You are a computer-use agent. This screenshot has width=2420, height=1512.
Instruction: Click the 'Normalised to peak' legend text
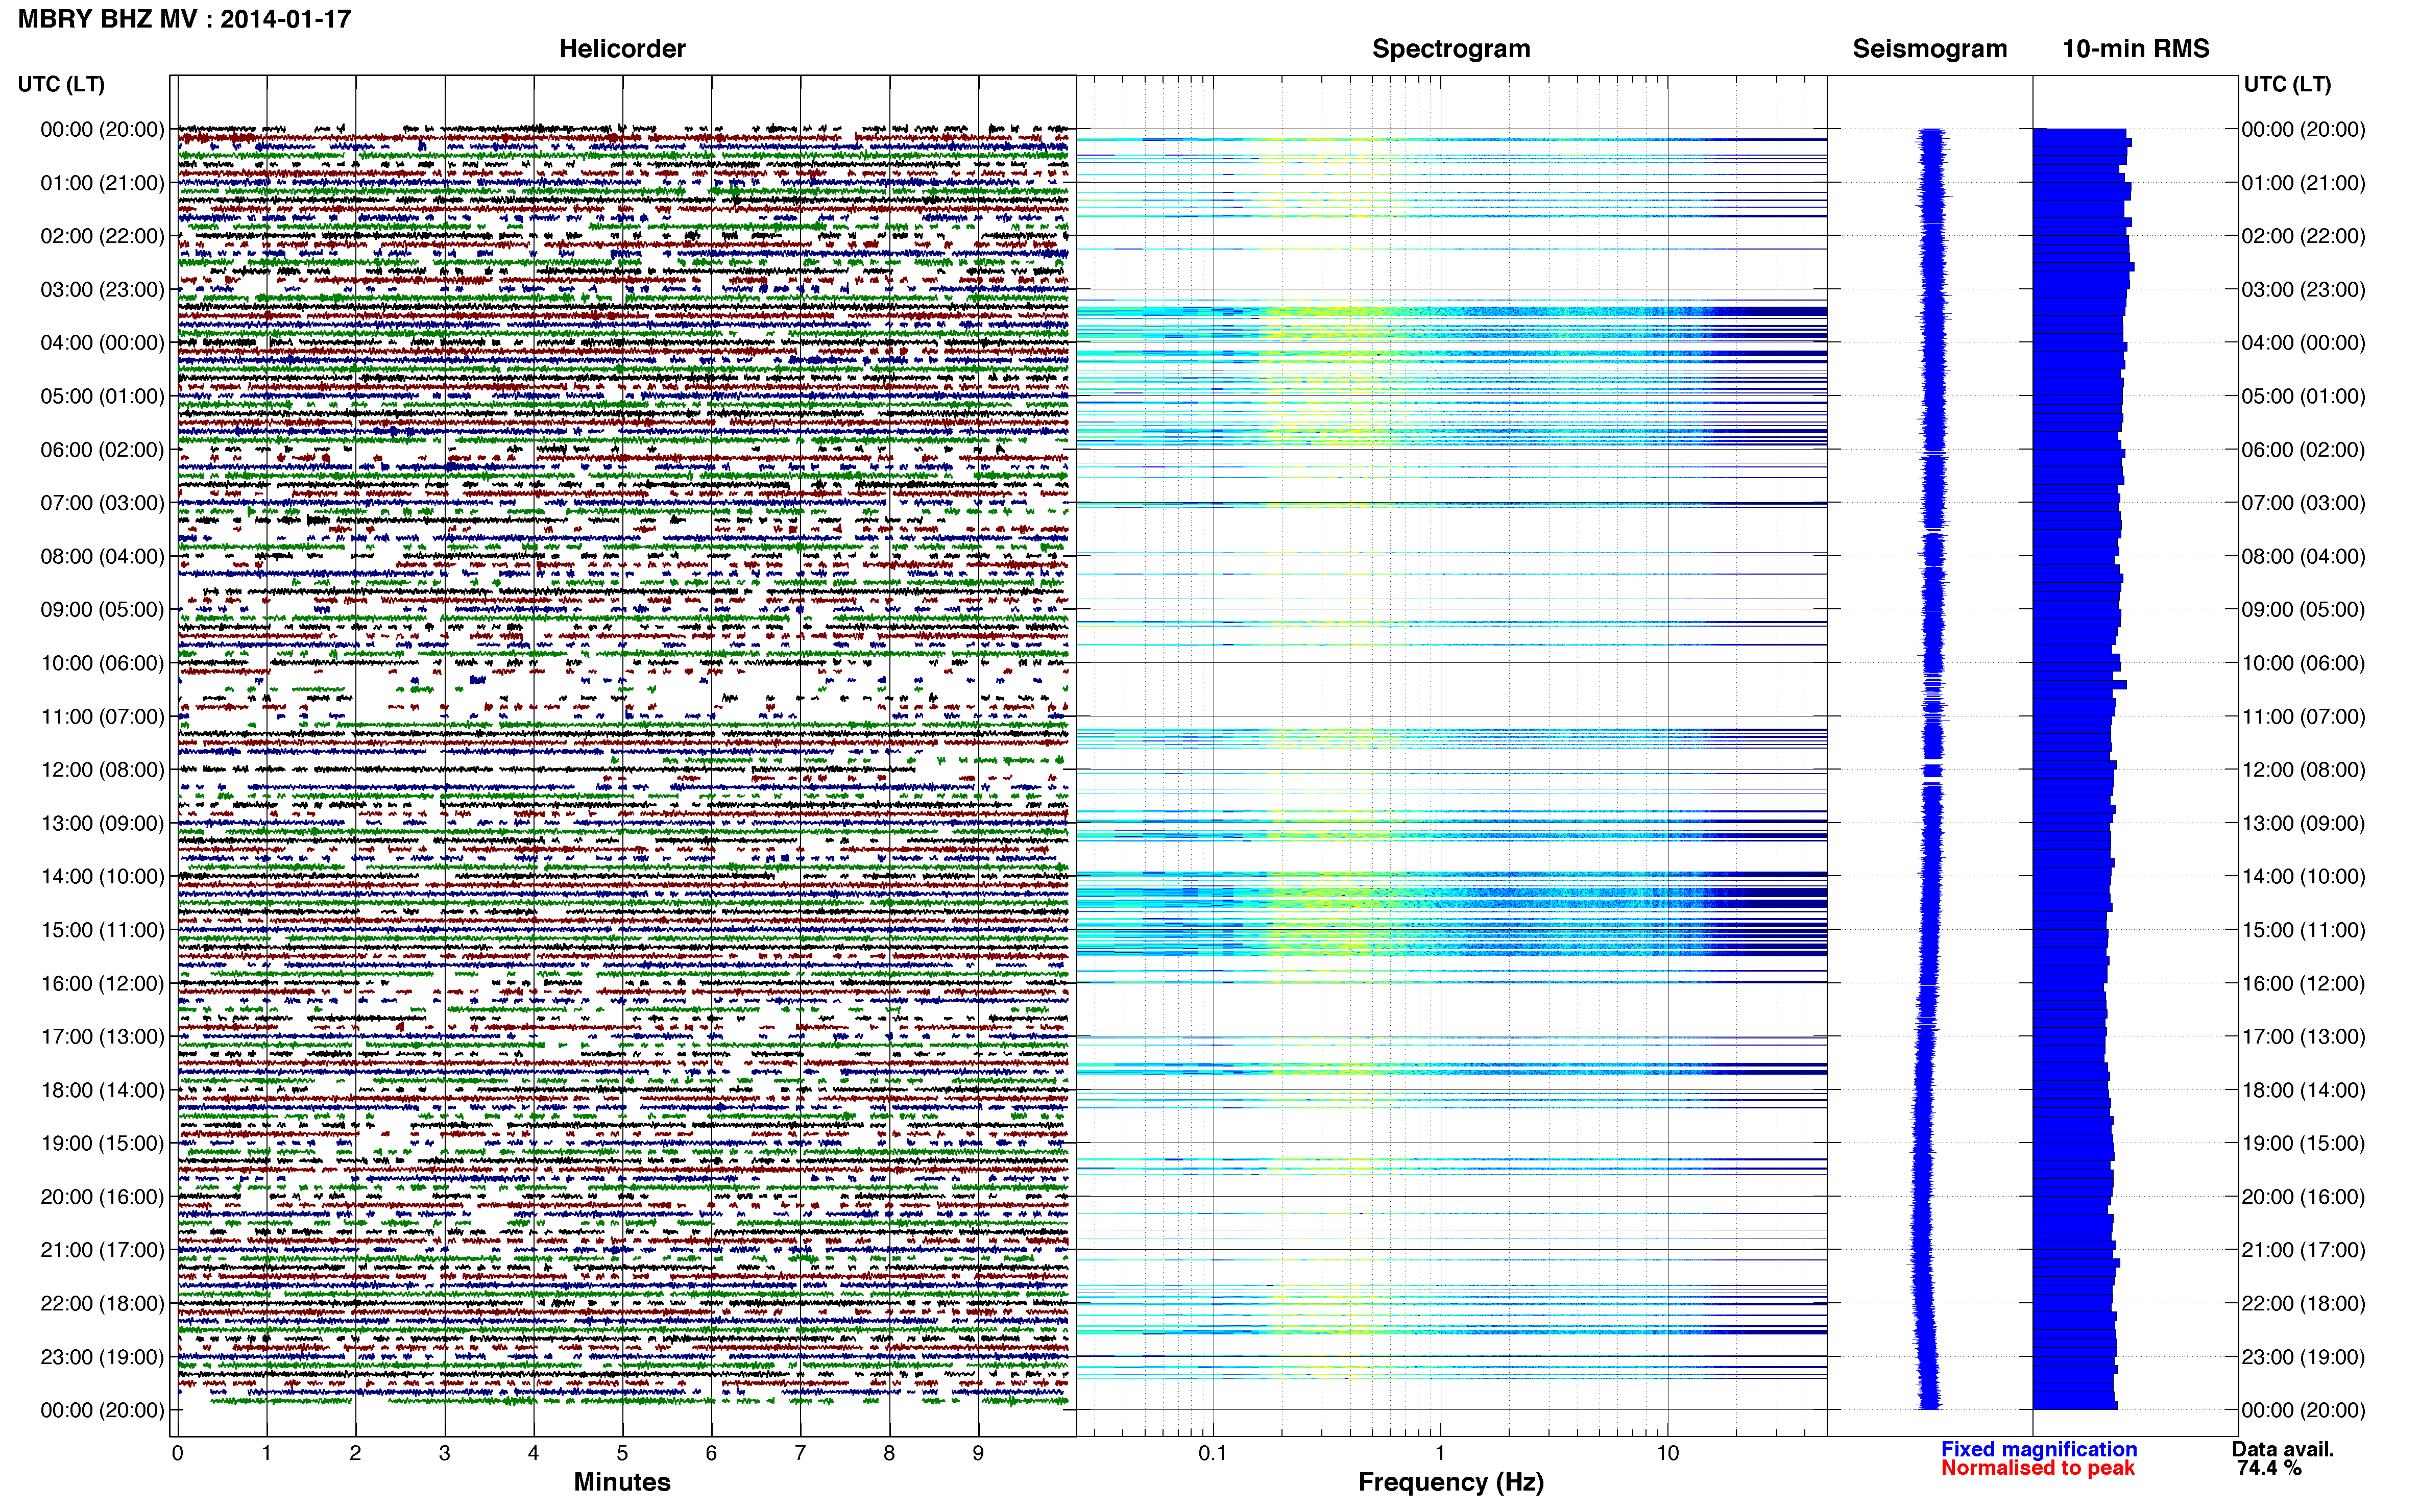2037,1468
